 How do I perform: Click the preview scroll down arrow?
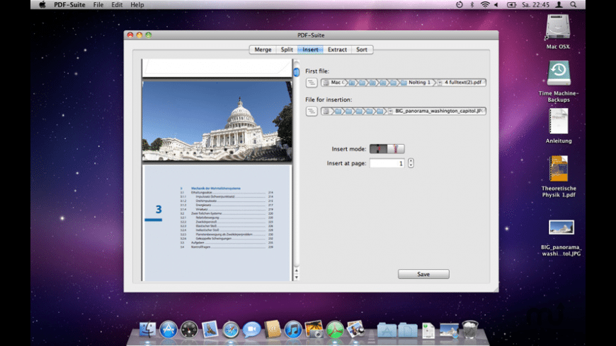pos(297,277)
